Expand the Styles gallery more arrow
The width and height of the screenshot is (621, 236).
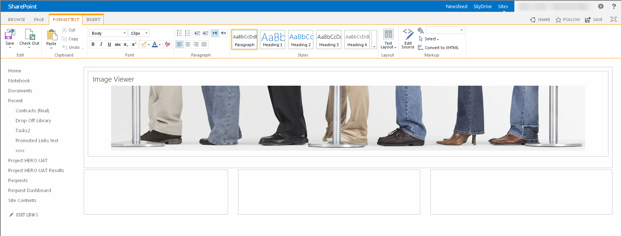(x=374, y=47)
